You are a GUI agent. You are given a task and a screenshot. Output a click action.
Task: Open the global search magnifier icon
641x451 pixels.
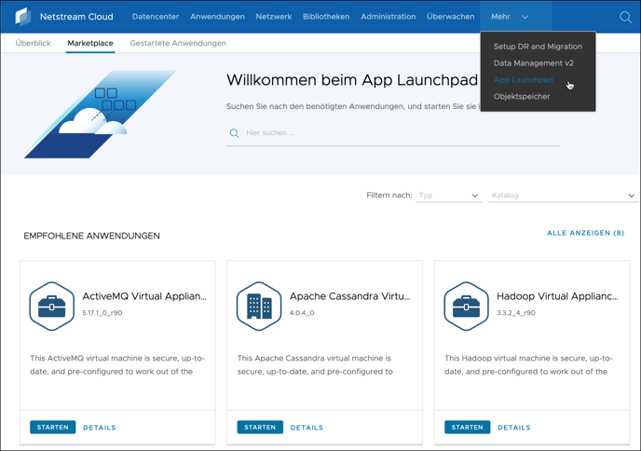point(625,17)
